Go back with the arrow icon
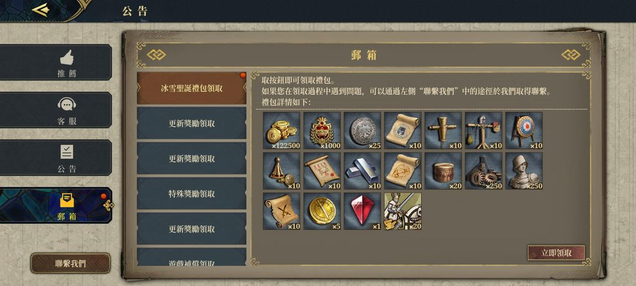 [x=41, y=10]
